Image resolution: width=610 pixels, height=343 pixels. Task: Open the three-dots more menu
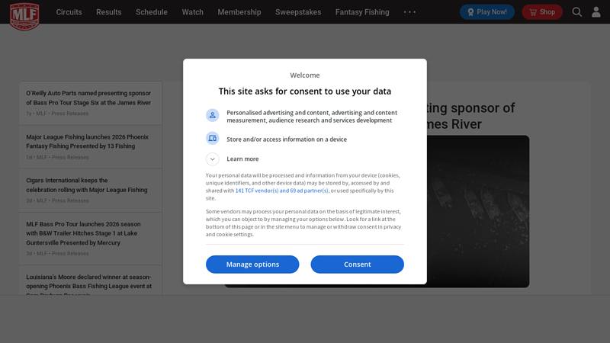pyautogui.click(x=409, y=12)
